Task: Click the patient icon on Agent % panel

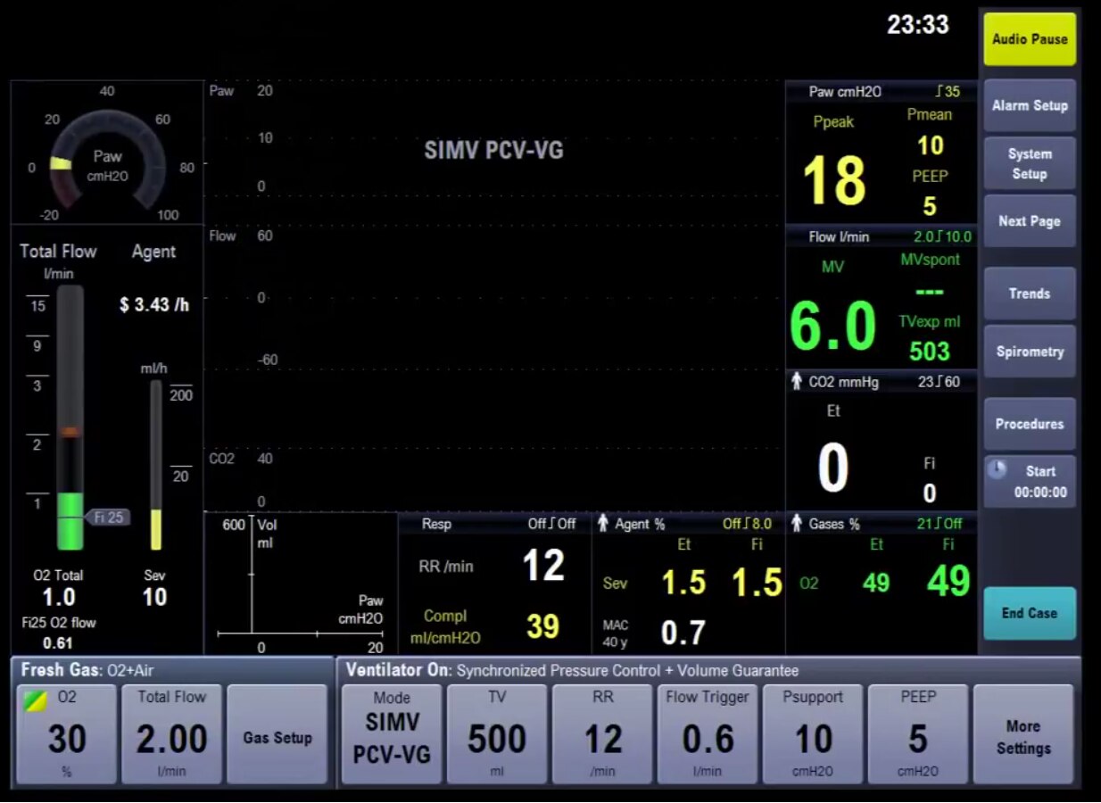Action: click(601, 524)
